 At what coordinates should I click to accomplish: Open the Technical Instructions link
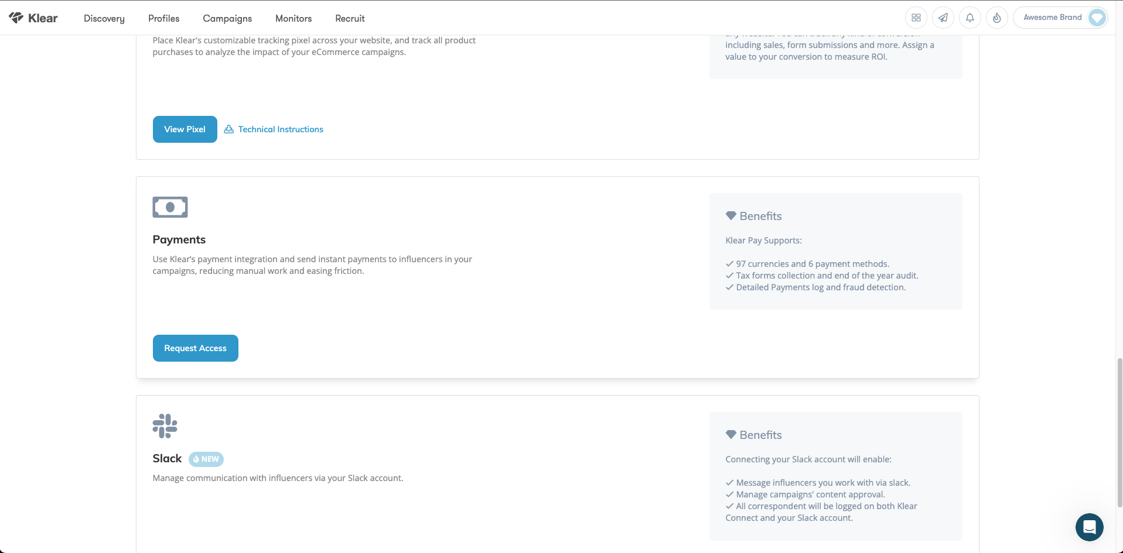281,129
